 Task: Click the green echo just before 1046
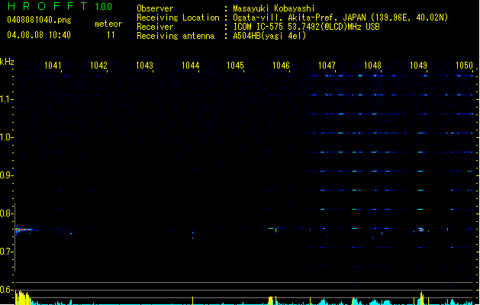pyautogui.click(x=271, y=229)
